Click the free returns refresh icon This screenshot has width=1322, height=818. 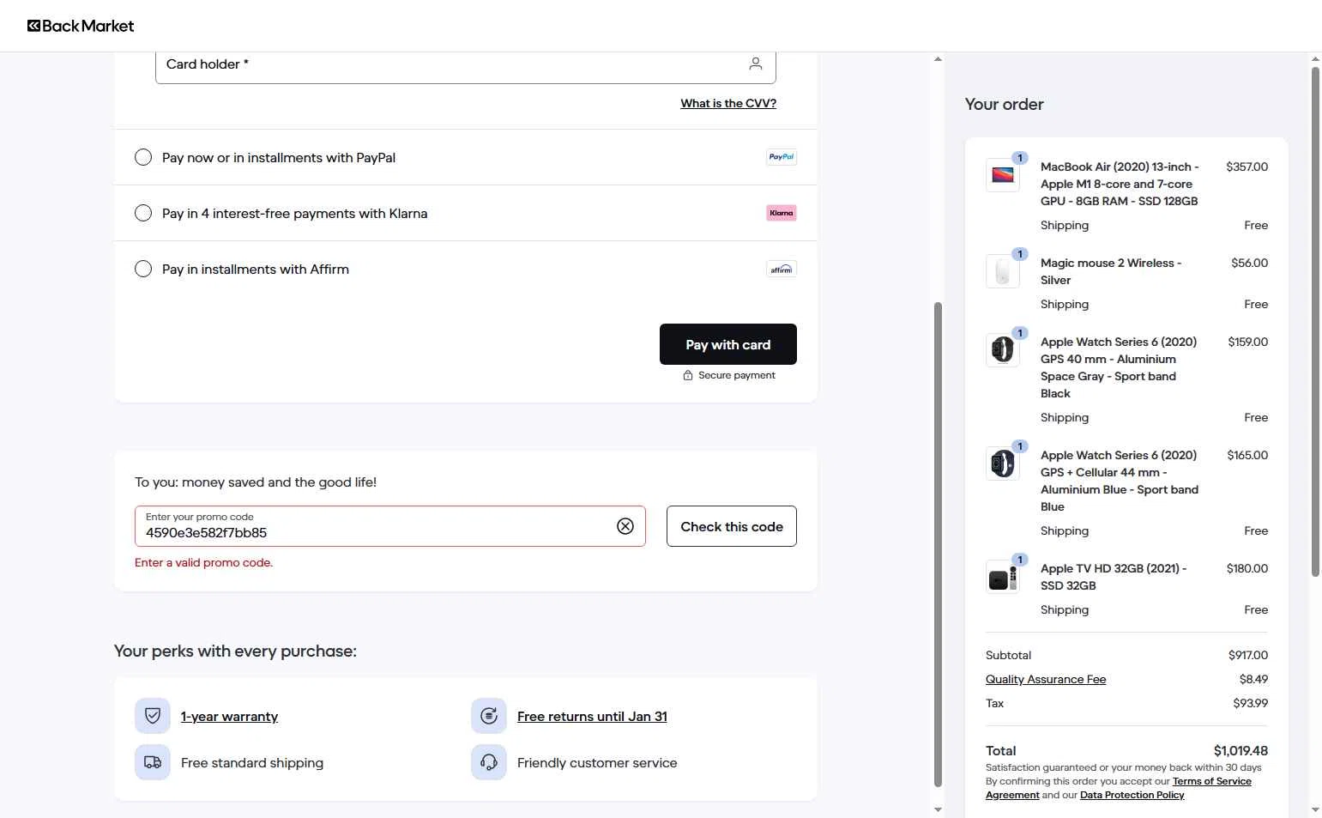[489, 716]
